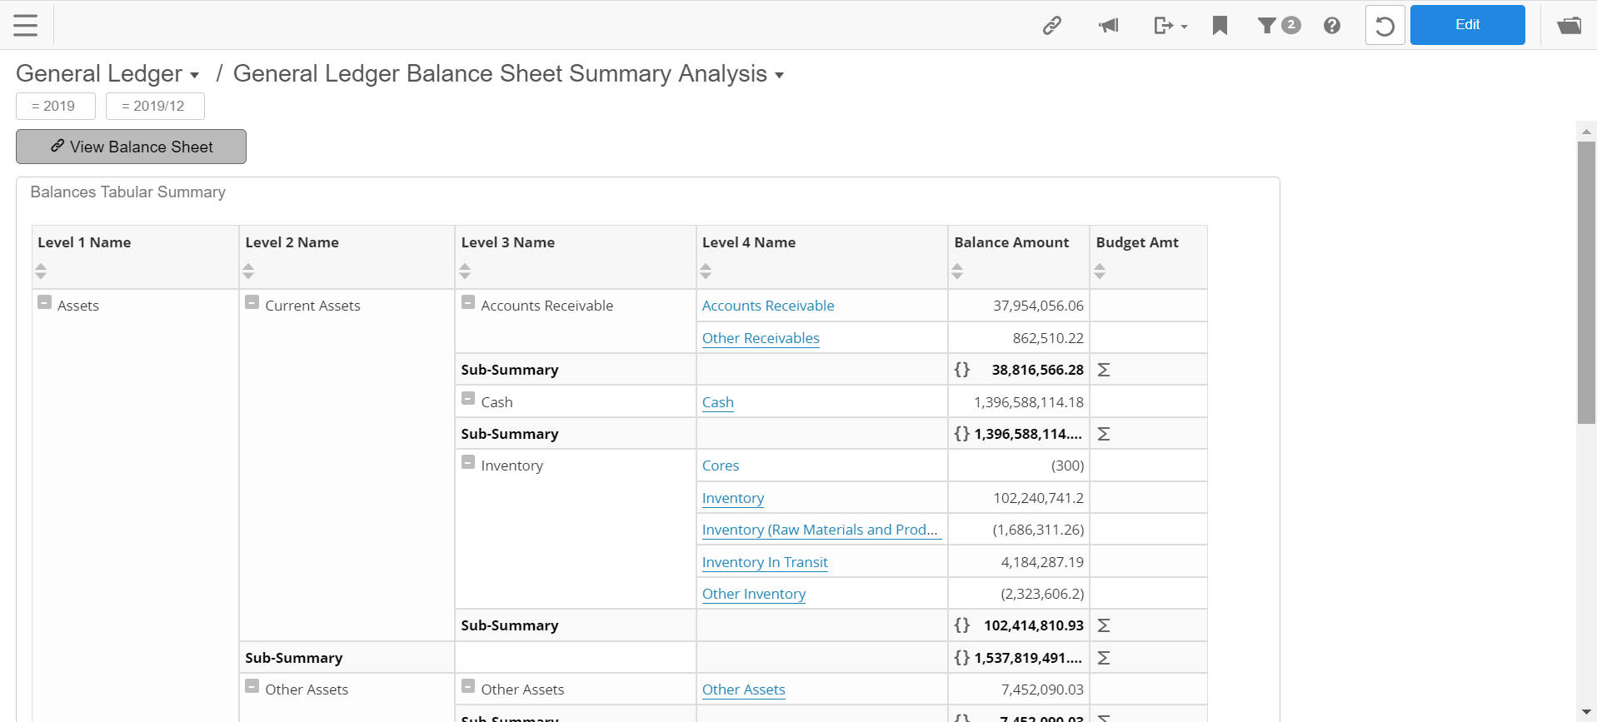Open the Other Assets account link
This screenshot has width=1597, height=722.
[x=744, y=690]
